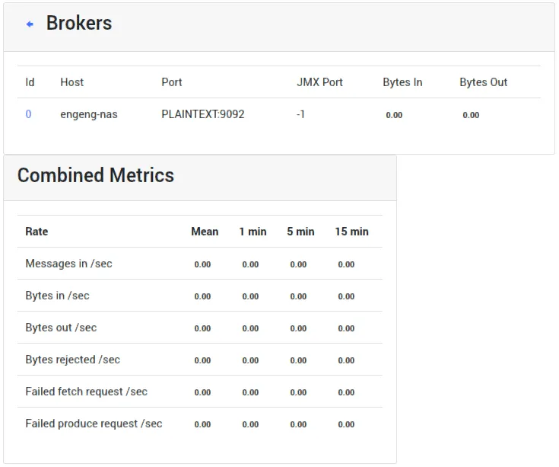
Task: Click the Messages in /sec row label
Action: tap(68, 264)
